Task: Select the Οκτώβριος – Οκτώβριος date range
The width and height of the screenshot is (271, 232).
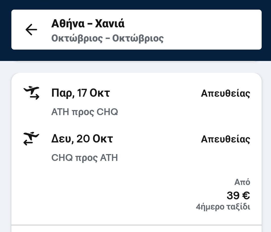Action: point(107,38)
